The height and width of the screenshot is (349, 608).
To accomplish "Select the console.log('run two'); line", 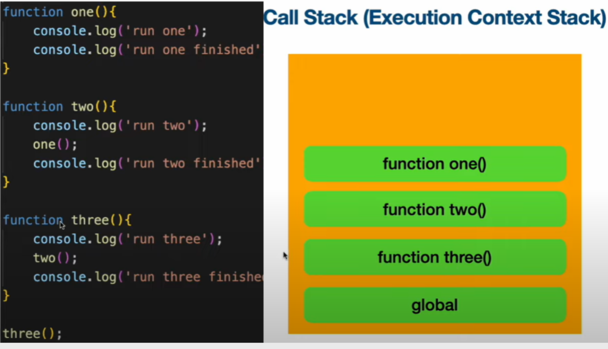I will point(120,126).
